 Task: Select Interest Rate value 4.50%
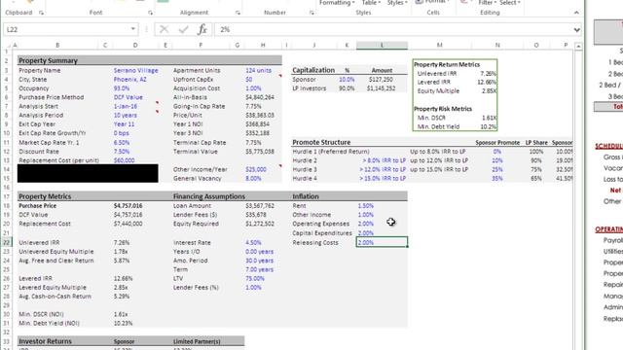tap(253, 242)
